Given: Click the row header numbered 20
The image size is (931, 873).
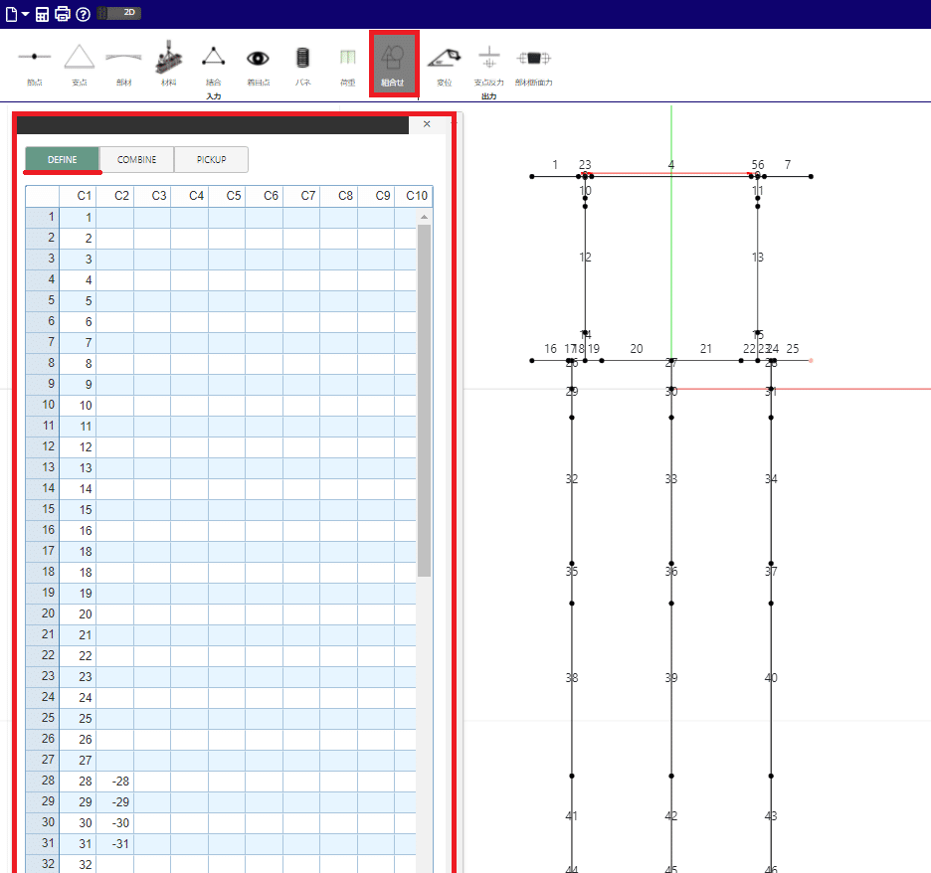Looking at the screenshot, I should [x=42, y=613].
